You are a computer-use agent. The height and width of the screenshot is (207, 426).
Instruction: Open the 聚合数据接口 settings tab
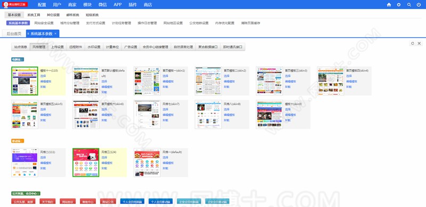coord(208,47)
